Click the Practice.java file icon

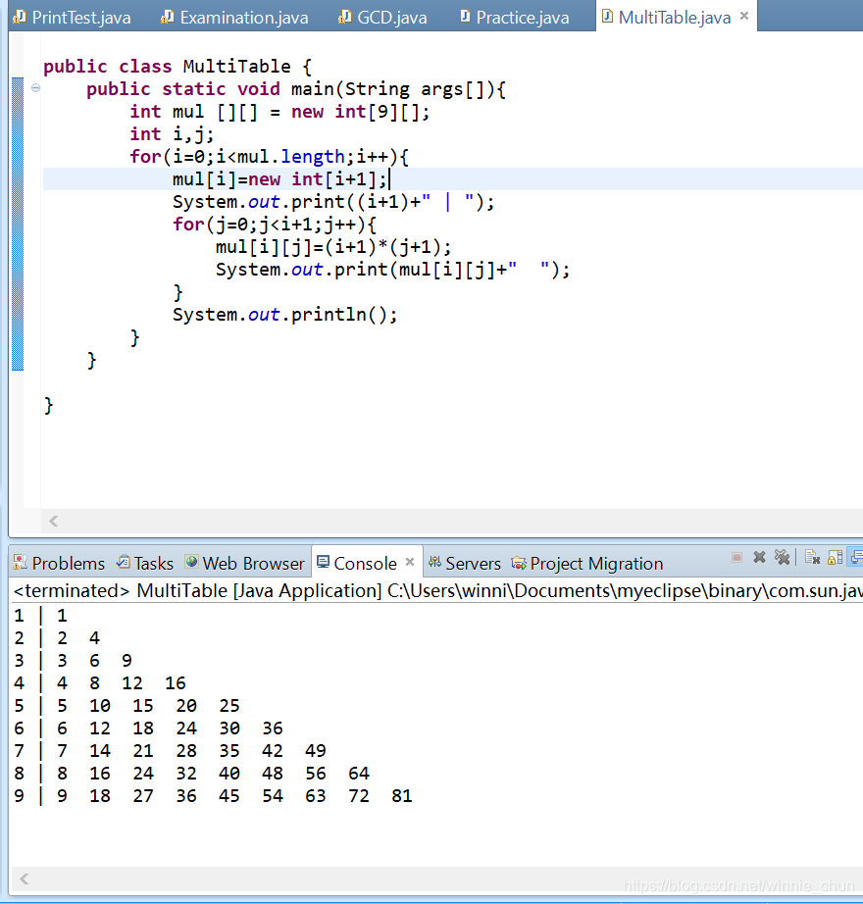[x=465, y=17]
